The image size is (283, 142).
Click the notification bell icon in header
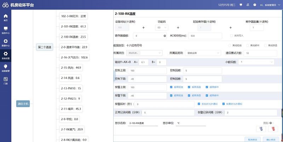pos(248,5)
